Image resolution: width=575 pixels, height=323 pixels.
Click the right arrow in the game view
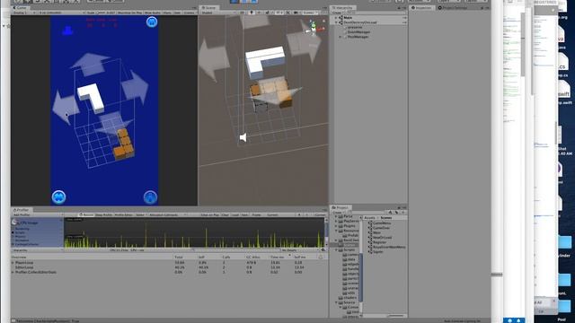click(x=135, y=87)
